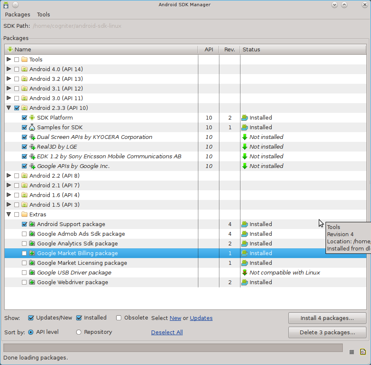Click the Android Support package extra icon
371x365 pixels.
point(32,224)
